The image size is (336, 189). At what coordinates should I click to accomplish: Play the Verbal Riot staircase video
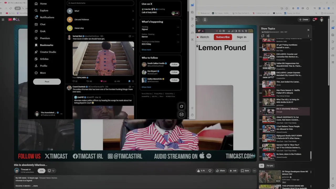click(x=103, y=58)
